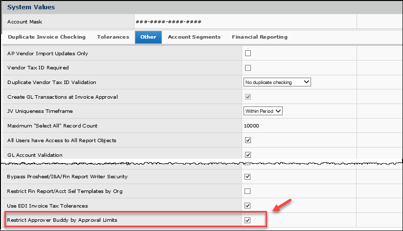The image size is (403, 231).
Task: Enable AP Vendor Import Updates Only checkbox
Action: (x=247, y=53)
